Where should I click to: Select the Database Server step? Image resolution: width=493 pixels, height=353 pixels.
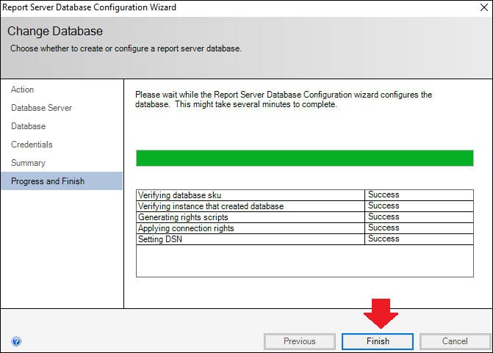tap(41, 108)
